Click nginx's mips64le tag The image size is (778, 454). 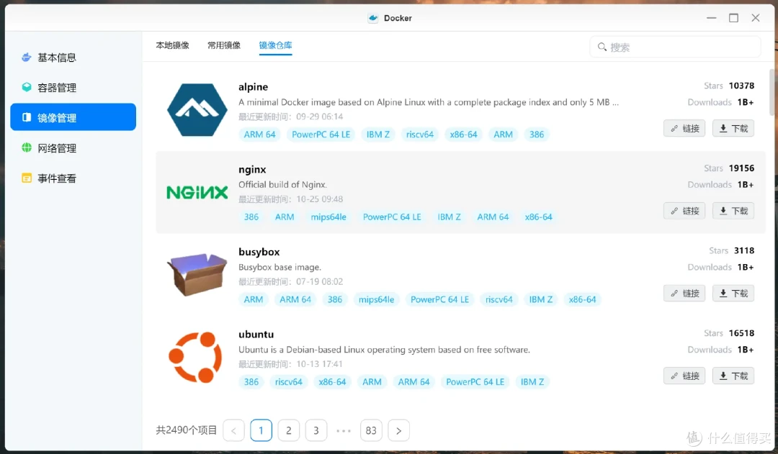point(328,217)
